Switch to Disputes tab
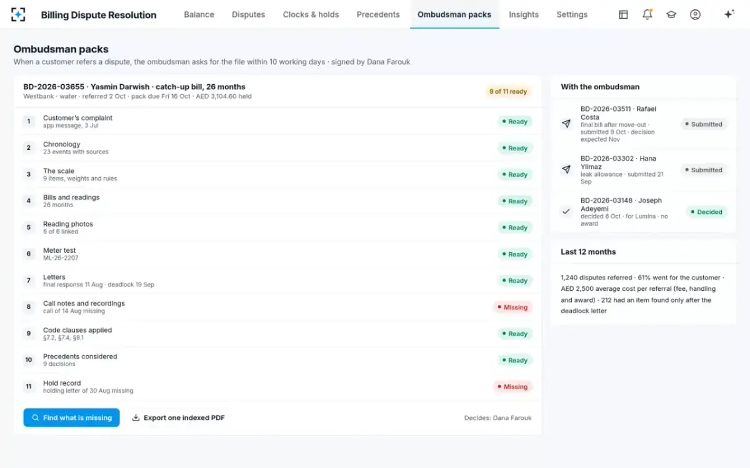Image resolution: width=750 pixels, height=468 pixels. [x=248, y=14]
